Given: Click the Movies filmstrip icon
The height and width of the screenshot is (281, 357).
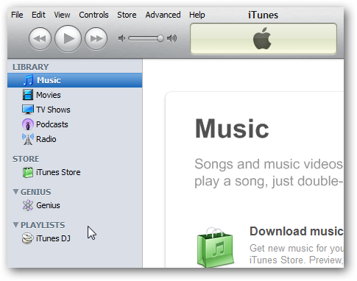Looking at the screenshot, I should pos(28,95).
